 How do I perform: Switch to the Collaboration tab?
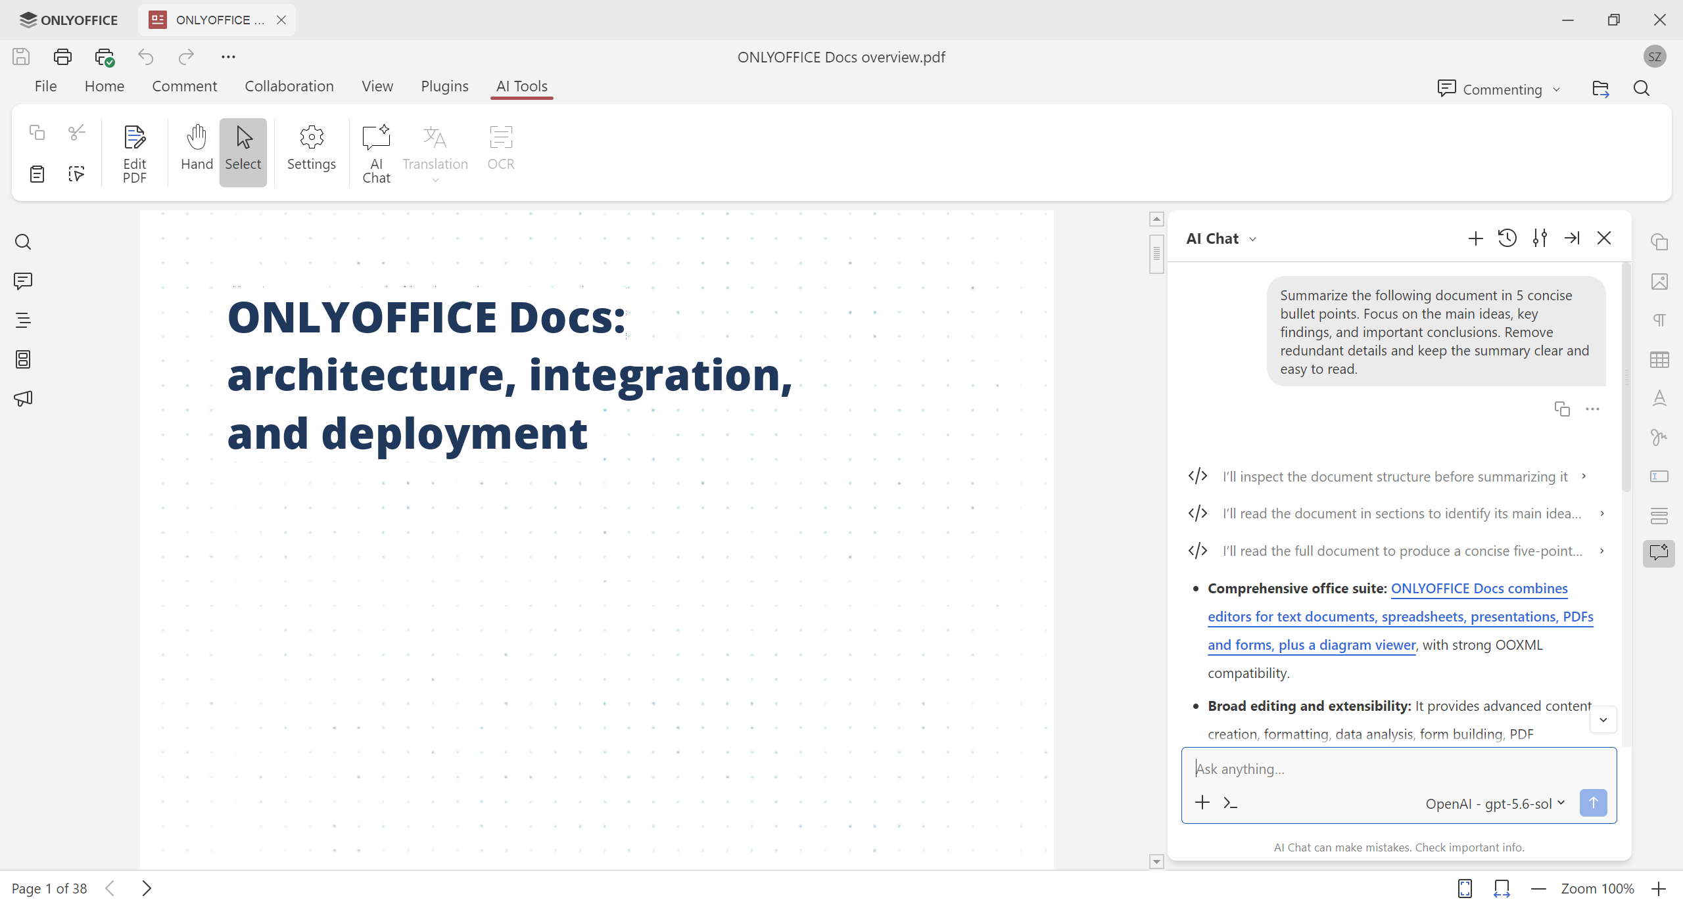point(289,86)
